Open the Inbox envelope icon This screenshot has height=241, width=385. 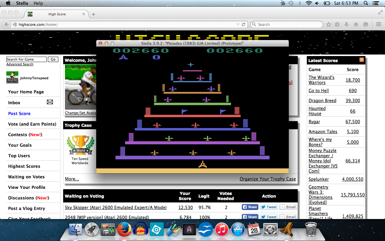click(x=50, y=102)
